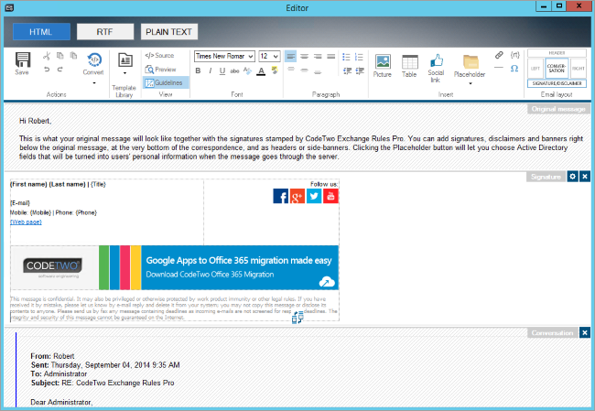595x411 pixels.
Task: Insert a Picture
Action: 383,66
